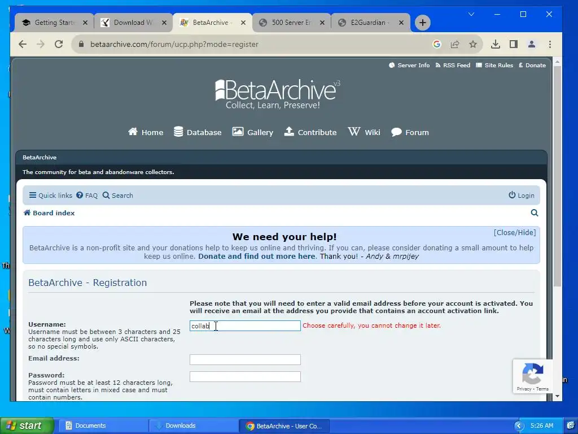Dismiss the donation notice with Close/Hide
The image size is (578, 434).
pos(515,232)
